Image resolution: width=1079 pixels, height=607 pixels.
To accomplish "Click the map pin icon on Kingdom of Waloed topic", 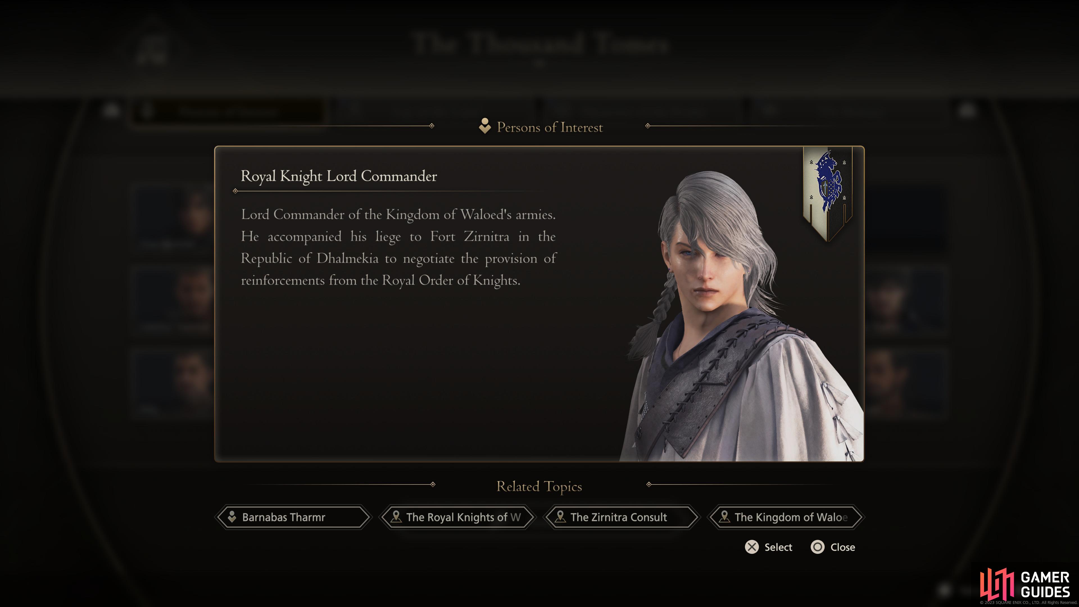I will [x=724, y=517].
